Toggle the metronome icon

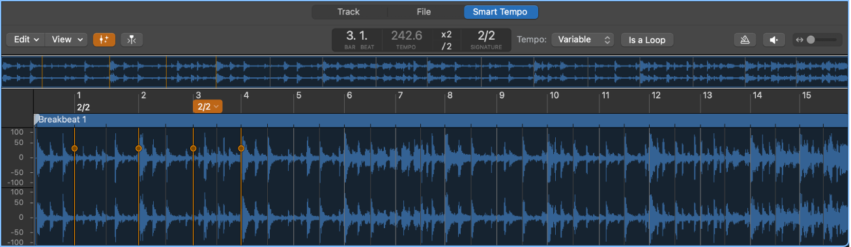tap(745, 40)
